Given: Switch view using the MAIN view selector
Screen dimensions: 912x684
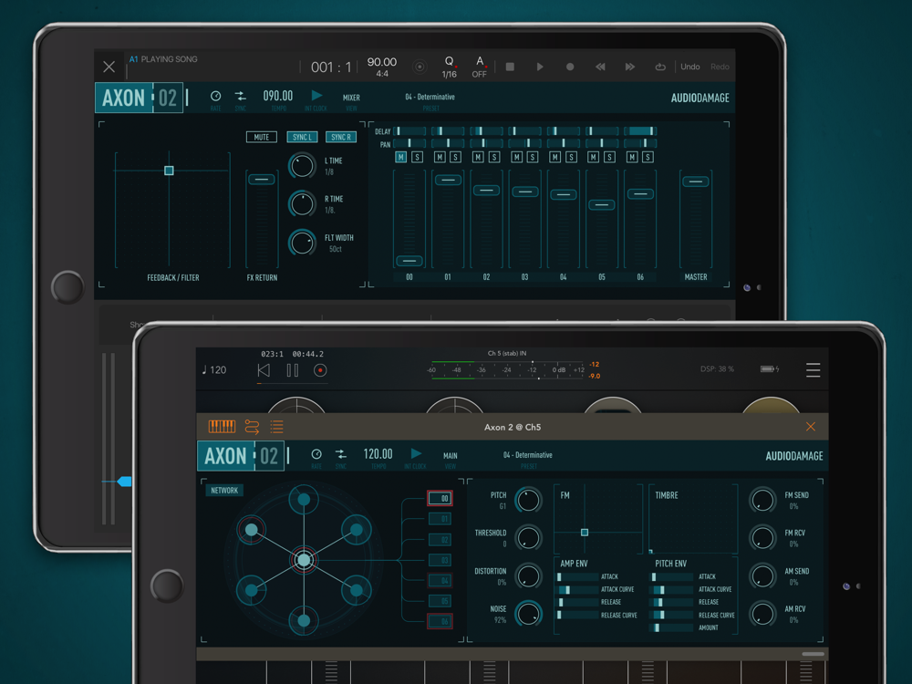Looking at the screenshot, I should 451,456.
